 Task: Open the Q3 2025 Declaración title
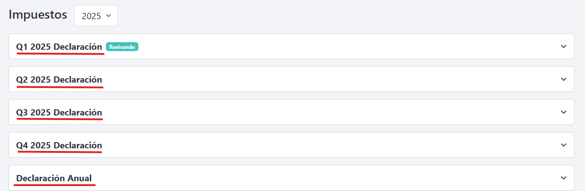pyautogui.click(x=59, y=112)
